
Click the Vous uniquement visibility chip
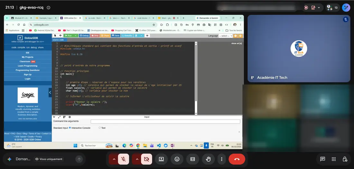(49, 159)
